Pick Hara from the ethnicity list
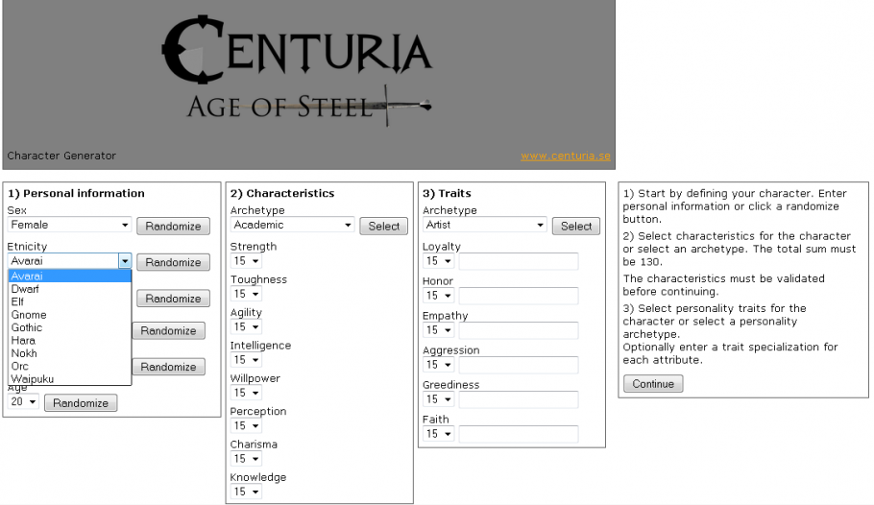 [x=70, y=340]
